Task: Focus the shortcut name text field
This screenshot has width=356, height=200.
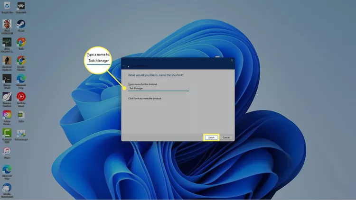Action: point(159,89)
